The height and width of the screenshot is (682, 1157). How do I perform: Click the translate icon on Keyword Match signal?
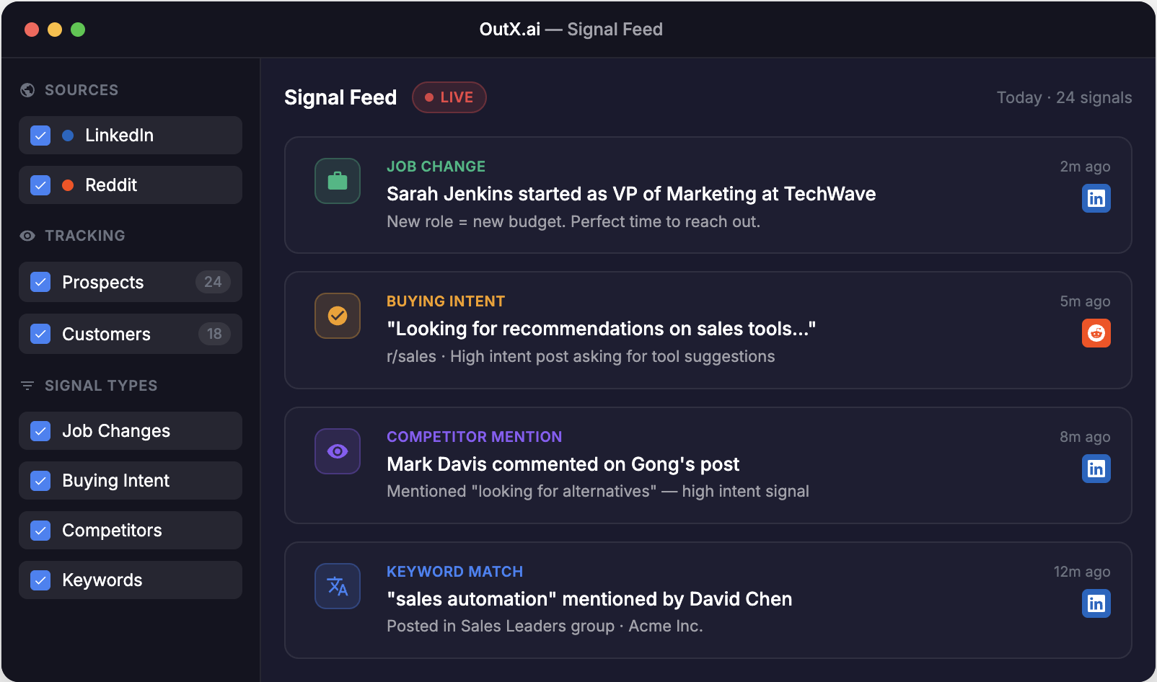point(338,586)
